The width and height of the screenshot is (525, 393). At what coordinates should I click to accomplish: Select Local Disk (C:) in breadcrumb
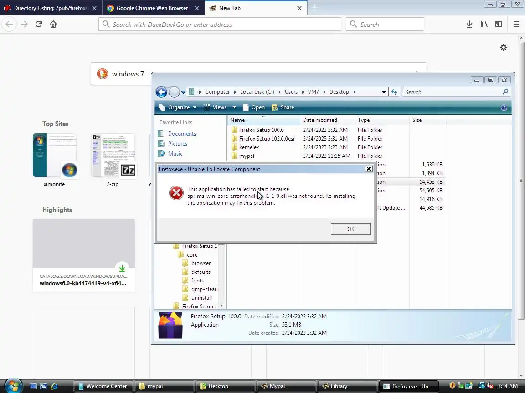(257, 92)
